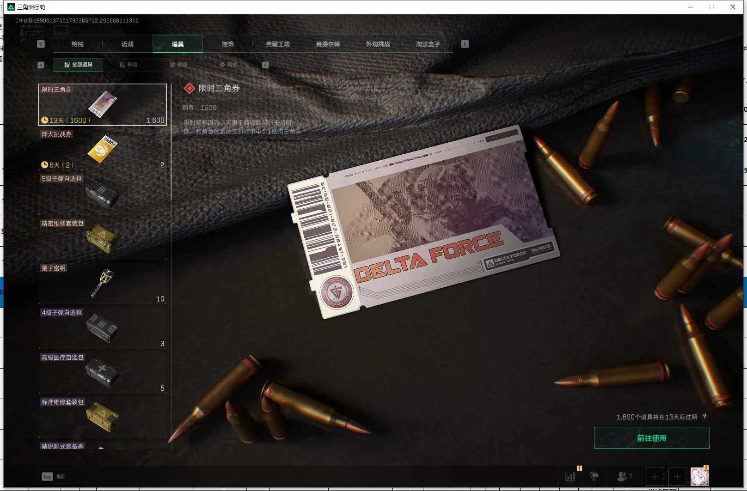Select the 全部道具 filter

click(78, 65)
